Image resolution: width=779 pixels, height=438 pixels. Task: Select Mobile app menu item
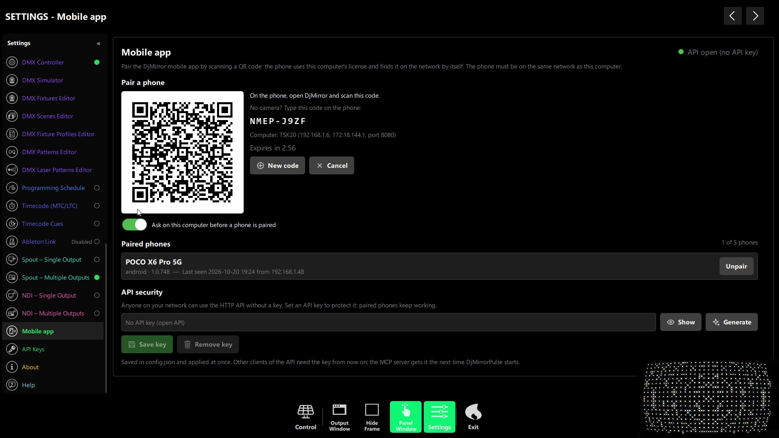coord(53,331)
